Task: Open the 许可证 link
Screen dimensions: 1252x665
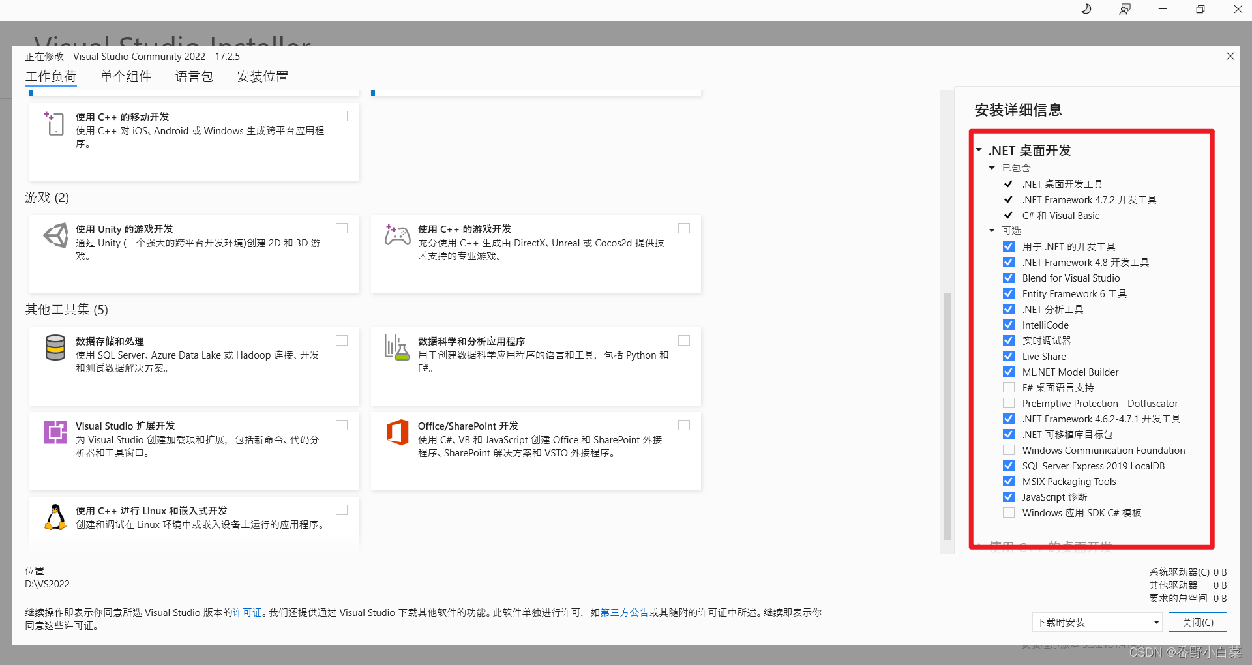Action: coord(246,612)
